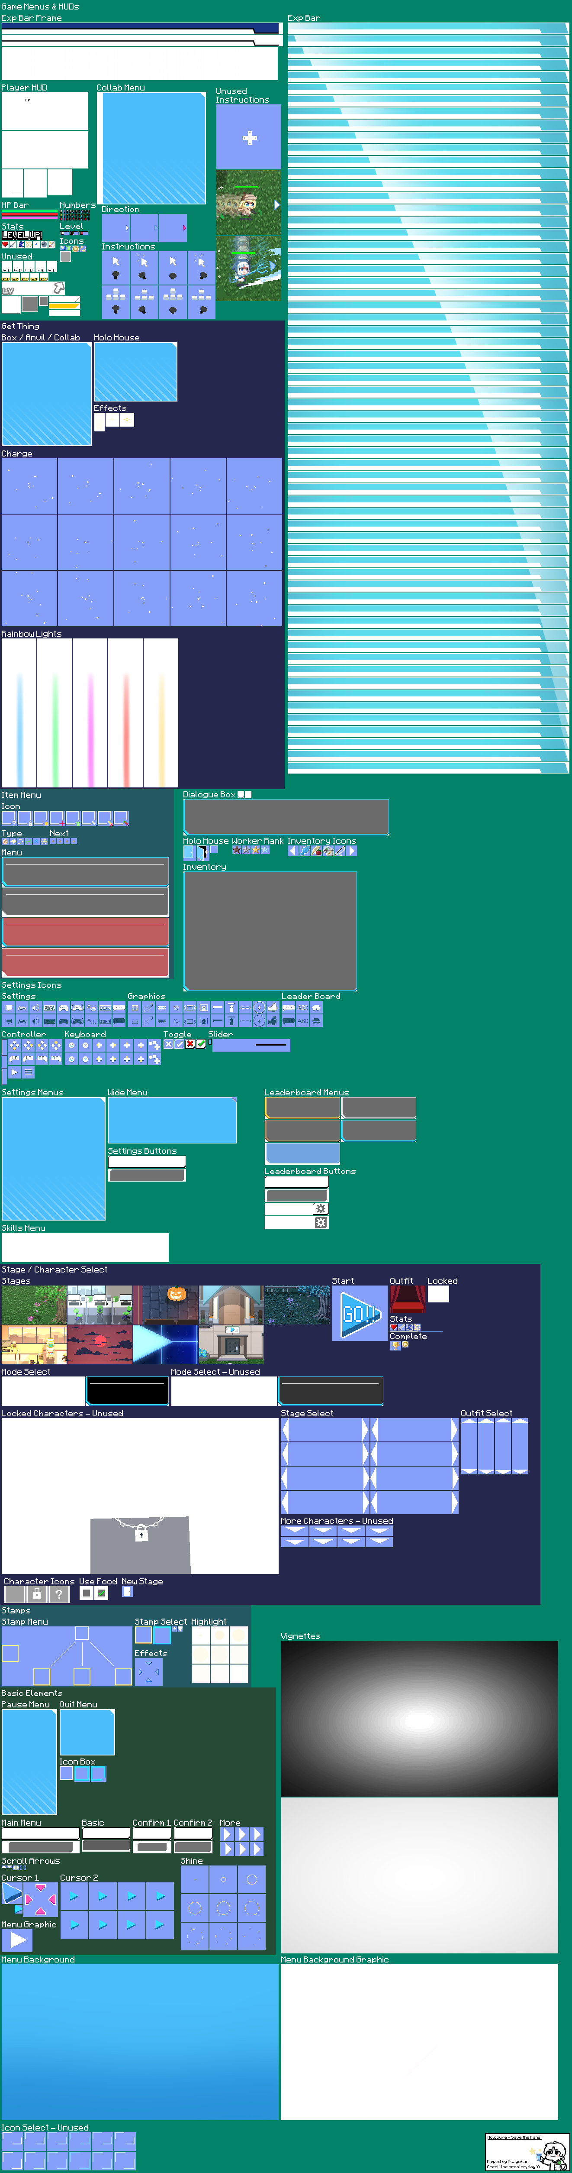Click the red X toggle icon

[190, 1044]
